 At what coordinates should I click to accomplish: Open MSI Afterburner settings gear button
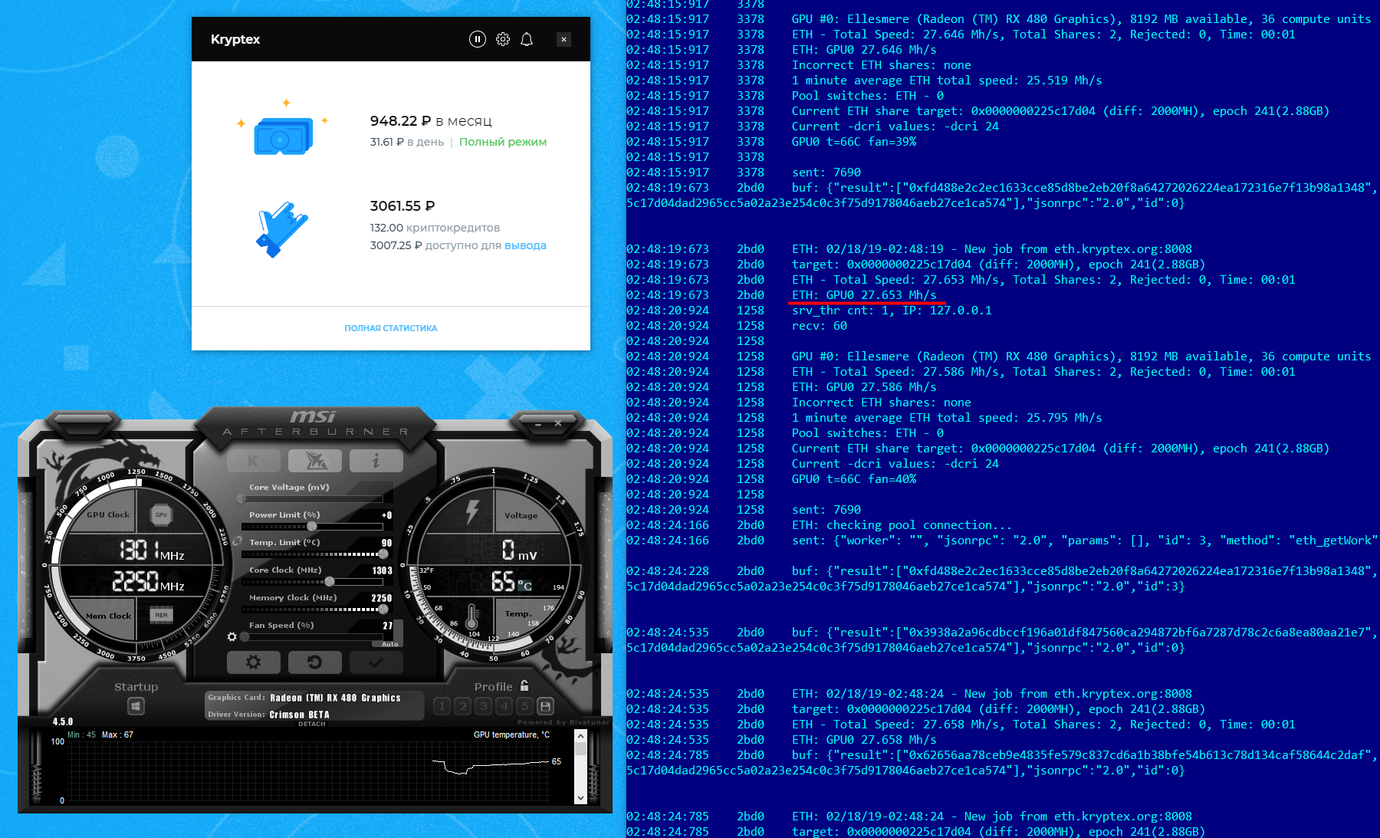pyautogui.click(x=254, y=662)
